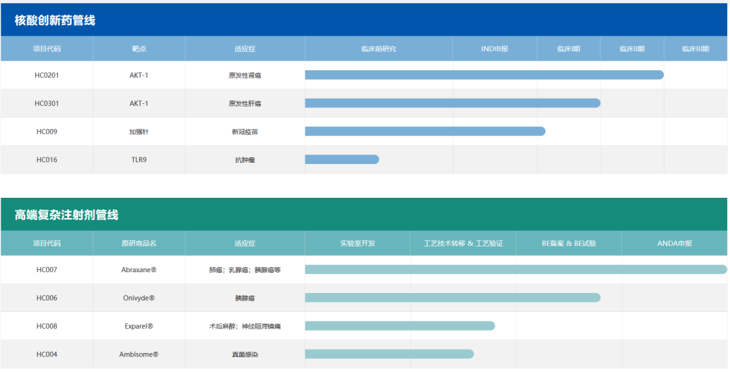This screenshot has height=372, width=730.
Task: Click the Exparel® product name
Action: [139, 326]
